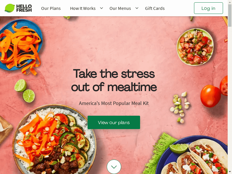Expand the How It Works chevron
232x174 pixels.
[101, 8]
